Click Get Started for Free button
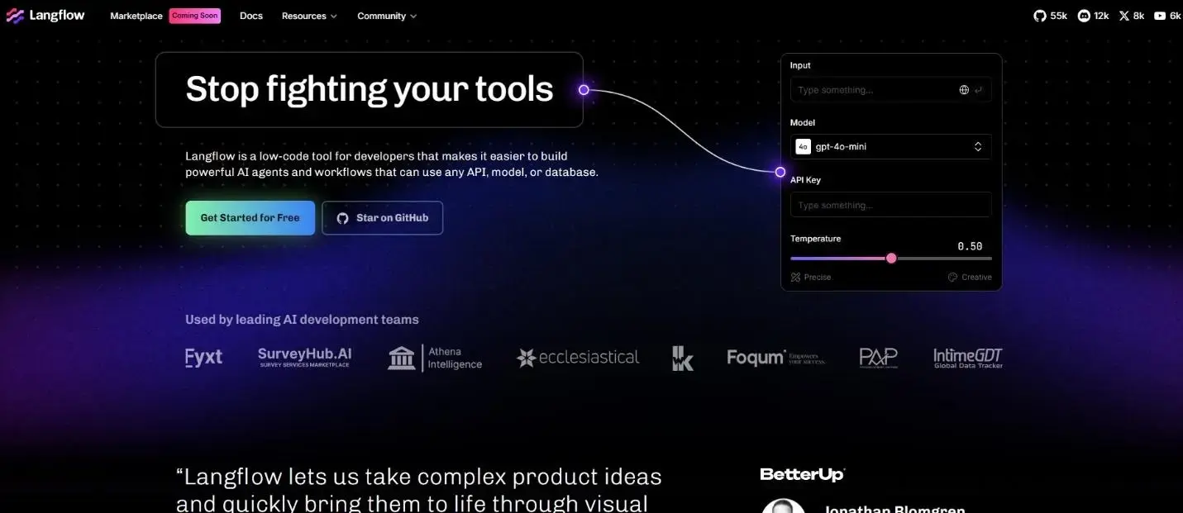 pyautogui.click(x=250, y=218)
